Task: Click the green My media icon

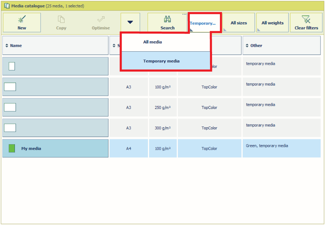Action: [x=12, y=148]
